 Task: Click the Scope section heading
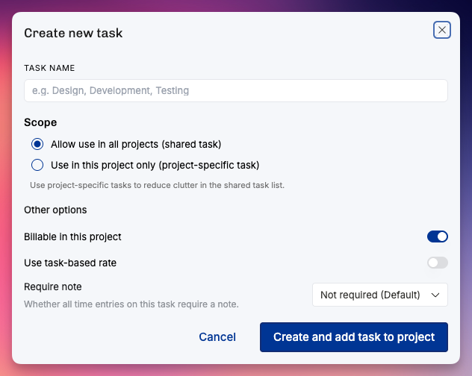(40, 122)
